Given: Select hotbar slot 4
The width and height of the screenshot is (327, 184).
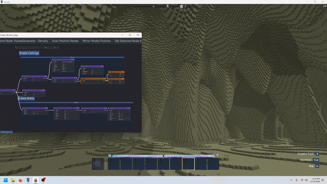Looking at the screenshot, I should (151, 164).
